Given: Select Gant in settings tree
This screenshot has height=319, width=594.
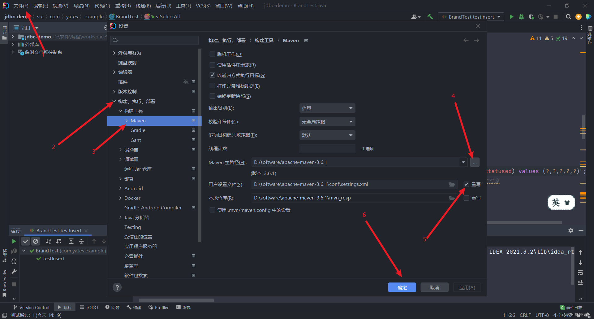Looking at the screenshot, I should click(136, 140).
